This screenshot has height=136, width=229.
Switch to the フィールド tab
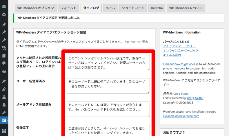(x=68, y=8)
